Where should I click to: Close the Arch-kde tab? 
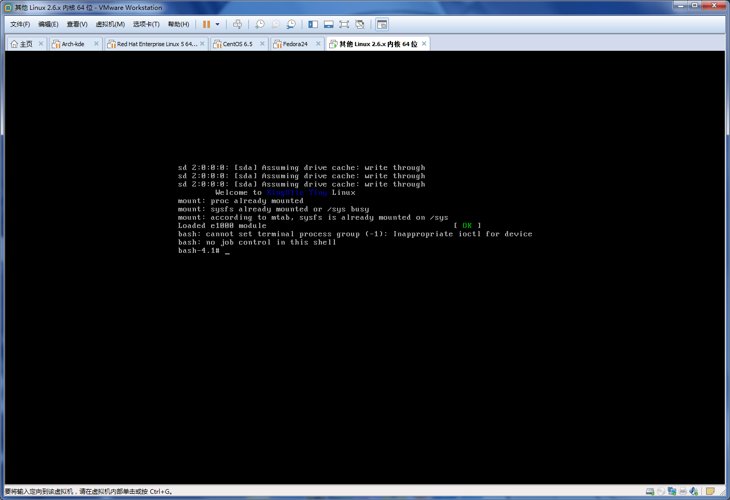coord(96,44)
